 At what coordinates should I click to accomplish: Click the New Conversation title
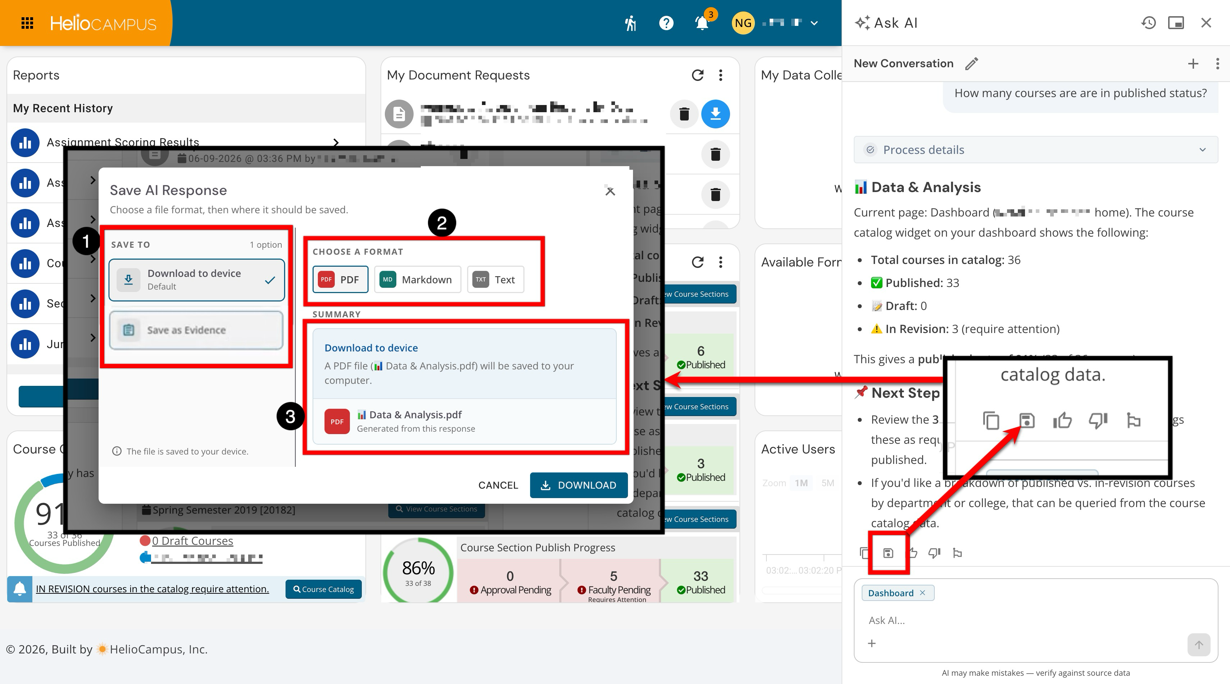[x=903, y=64]
